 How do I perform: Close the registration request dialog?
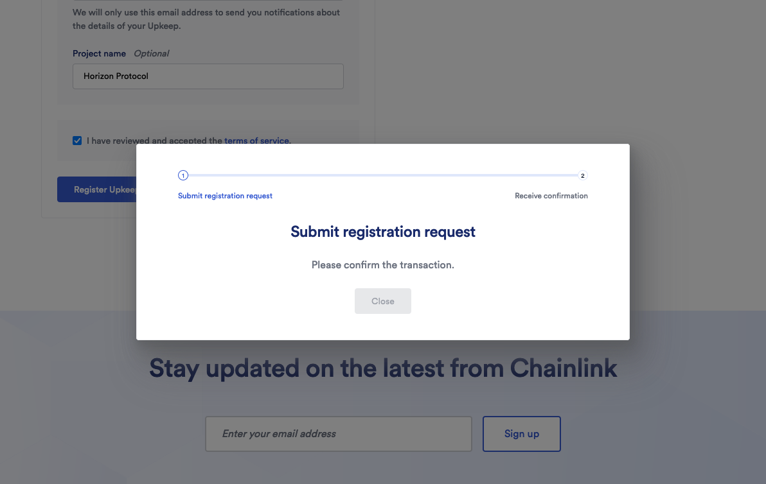pyautogui.click(x=382, y=301)
